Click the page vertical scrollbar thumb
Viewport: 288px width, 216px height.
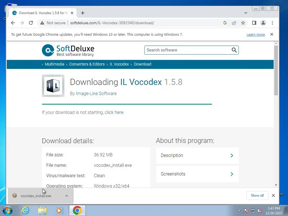[276, 70]
